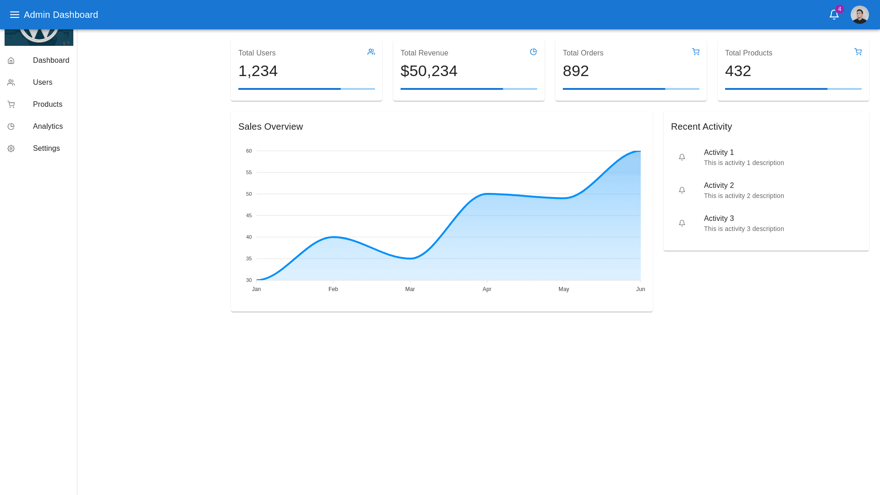
Task: Click the Users people icon in sidebar
Action: (x=11, y=82)
